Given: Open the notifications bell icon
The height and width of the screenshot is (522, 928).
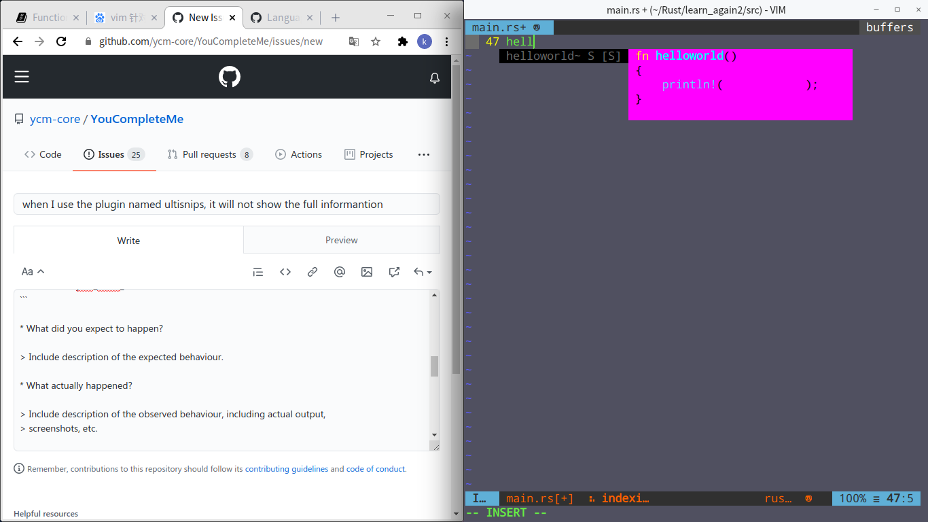Looking at the screenshot, I should pyautogui.click(x=434, y=77).
